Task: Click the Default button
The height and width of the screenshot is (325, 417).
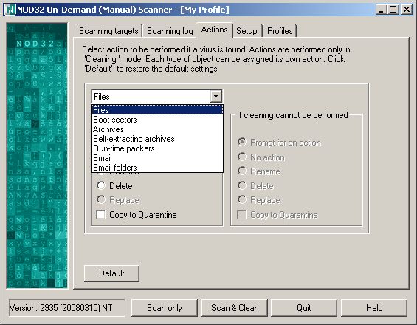Action: coord(111,273)
